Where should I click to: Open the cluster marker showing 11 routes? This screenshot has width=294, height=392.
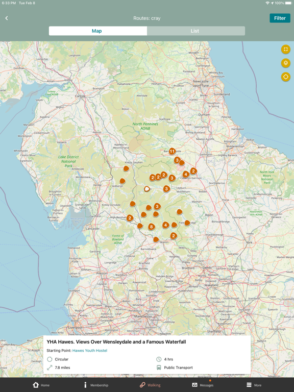(x=172, y=151)
